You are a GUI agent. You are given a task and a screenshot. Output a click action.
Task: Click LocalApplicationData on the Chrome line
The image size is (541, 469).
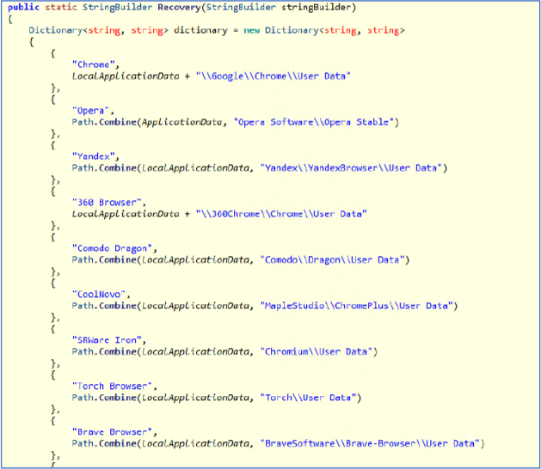[126, 76]
